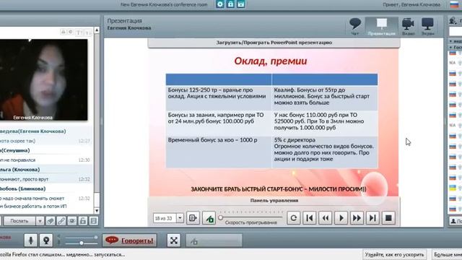462x260 pixels.
Task: Click the greyed drawing tool field in bottom bar
Action: coord(214,240)
